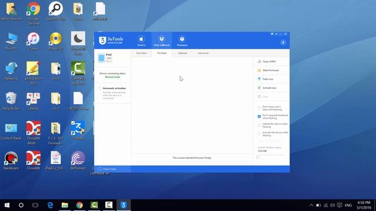Show hidden system tray icons
Image resolution: width=376 pixels, height=211 pixels.
311,205
